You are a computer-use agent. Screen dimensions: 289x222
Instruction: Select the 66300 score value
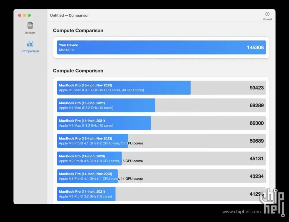pos(257,123)
